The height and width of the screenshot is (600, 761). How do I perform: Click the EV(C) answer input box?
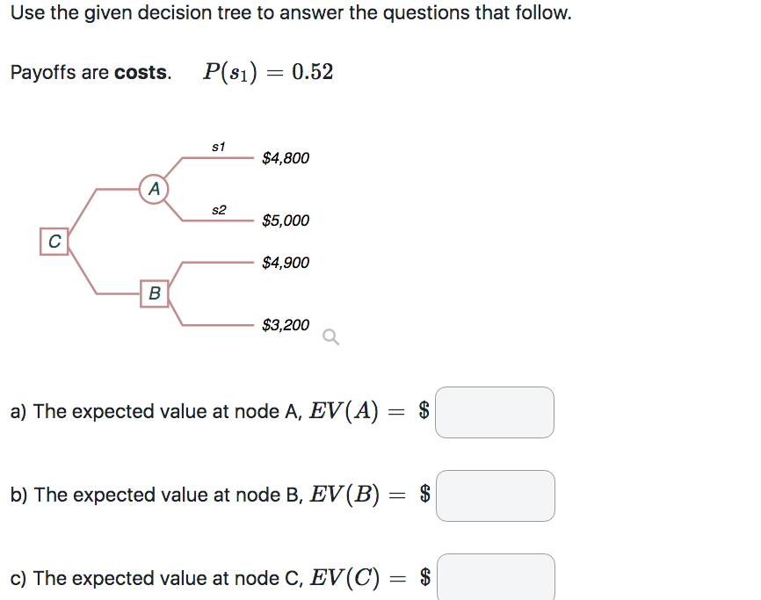pos(496,577)
